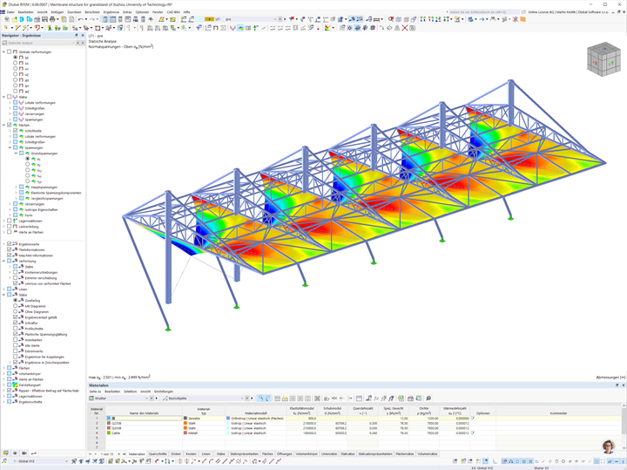Click the Excel export icon in Materialien toolbar
Viewport: 627px width, 470px height.
(401, 398)
